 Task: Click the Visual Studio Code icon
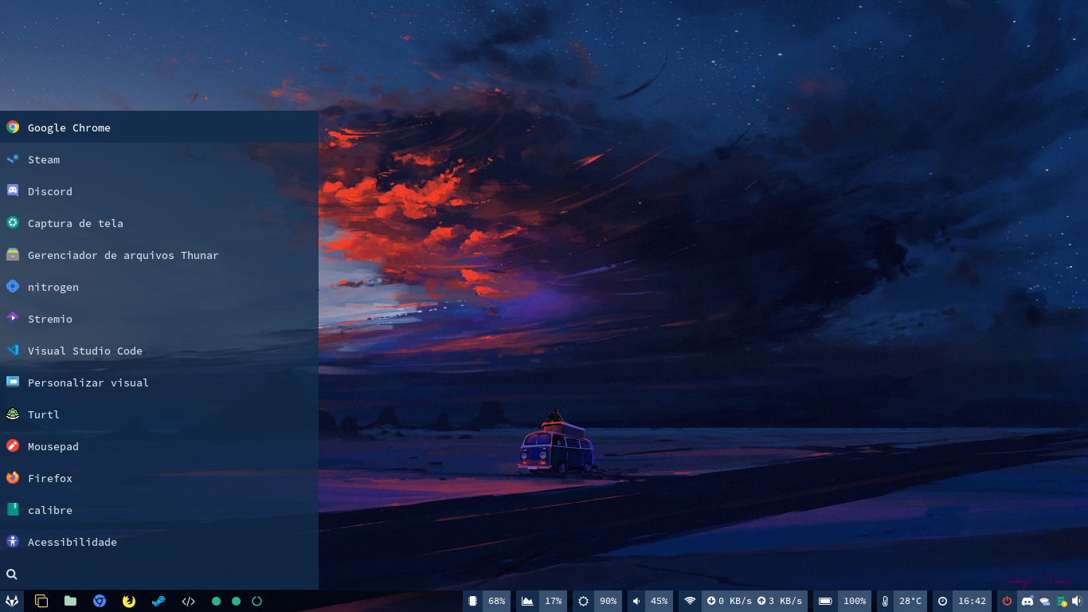(13, 350)
